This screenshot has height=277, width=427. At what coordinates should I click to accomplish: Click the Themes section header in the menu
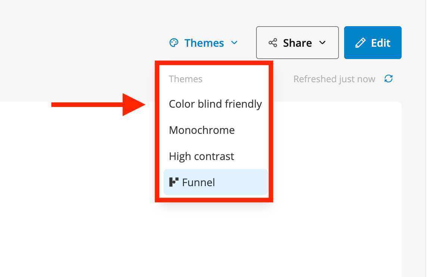click(x=186, y=79)
